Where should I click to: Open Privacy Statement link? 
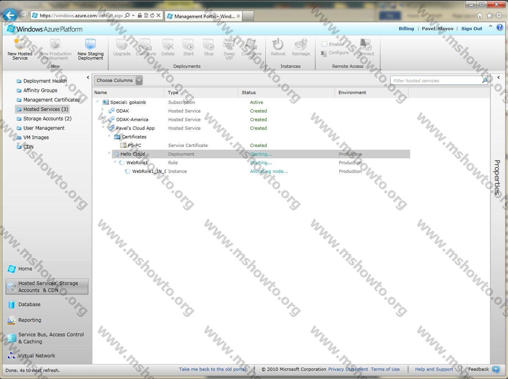348,369
